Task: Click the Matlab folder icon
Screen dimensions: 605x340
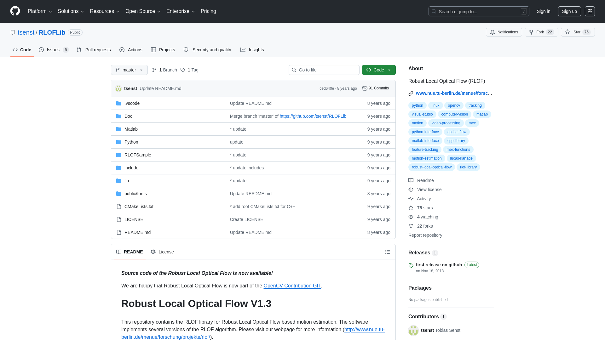Action: click(x=119, y=129)
